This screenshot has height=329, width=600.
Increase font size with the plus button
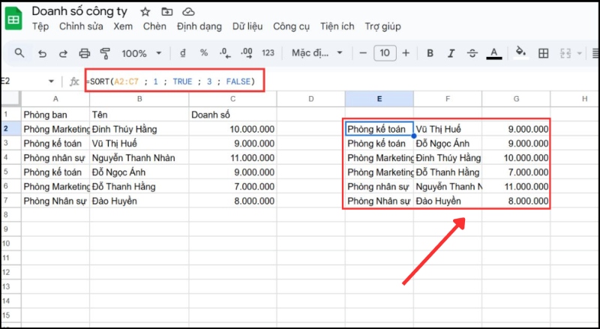coord(406,53)
